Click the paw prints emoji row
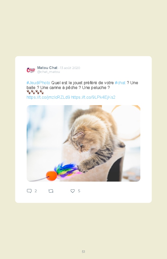The height and width of the screenshot is (259, 167). click(35, 92)
